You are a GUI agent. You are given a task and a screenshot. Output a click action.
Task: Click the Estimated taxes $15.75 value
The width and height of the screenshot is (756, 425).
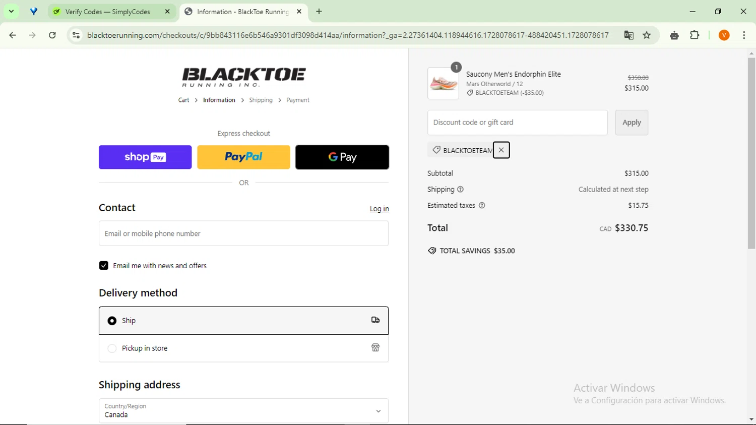click(638, 206)
